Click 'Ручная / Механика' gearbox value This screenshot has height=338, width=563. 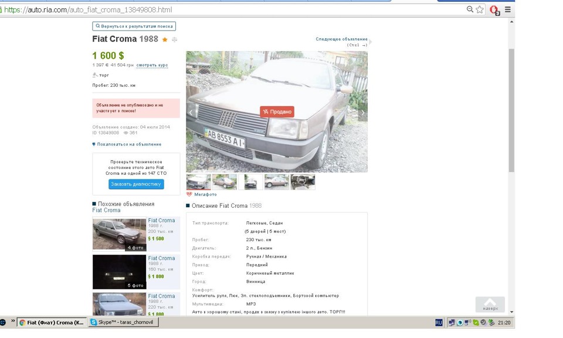click(x=266, y=256)
